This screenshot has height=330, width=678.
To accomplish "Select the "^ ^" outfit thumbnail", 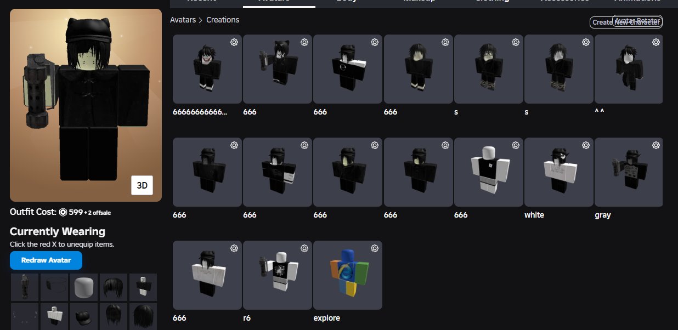I will click(629, 69).
